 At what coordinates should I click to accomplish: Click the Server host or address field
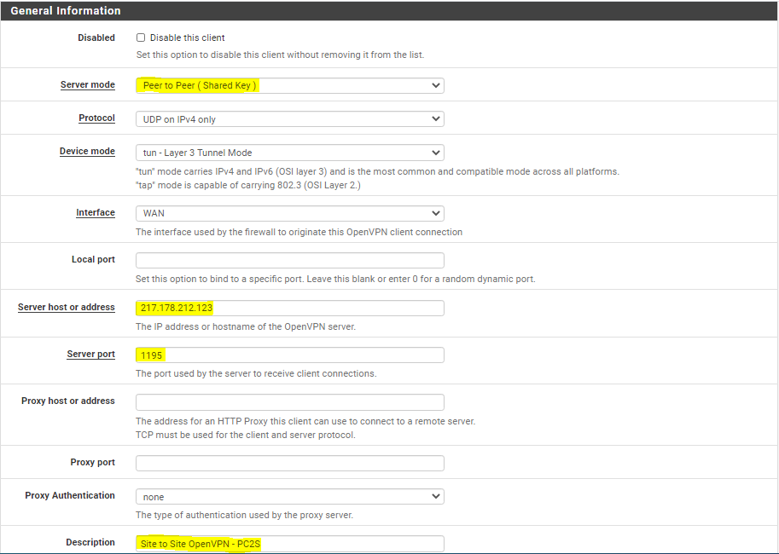pos(289,308)
